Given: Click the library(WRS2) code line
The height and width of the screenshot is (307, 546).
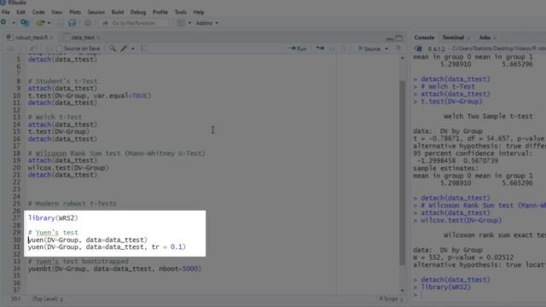Looking at the screenshot, I should click(53, 218).
